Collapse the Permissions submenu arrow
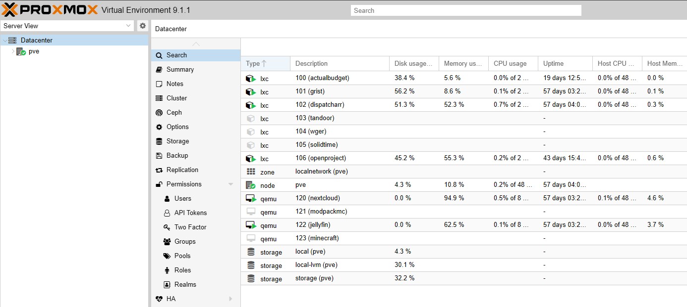Viewport: 687px width, 307px height. tap(230, 184)
